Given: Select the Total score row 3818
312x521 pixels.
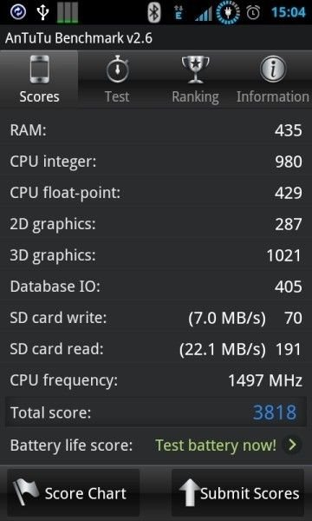Looking at the screenshot, I should tap(156, 412).
